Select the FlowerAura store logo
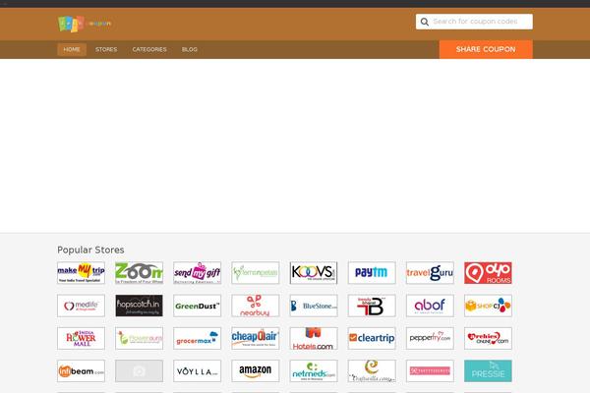 pos(140,338)
